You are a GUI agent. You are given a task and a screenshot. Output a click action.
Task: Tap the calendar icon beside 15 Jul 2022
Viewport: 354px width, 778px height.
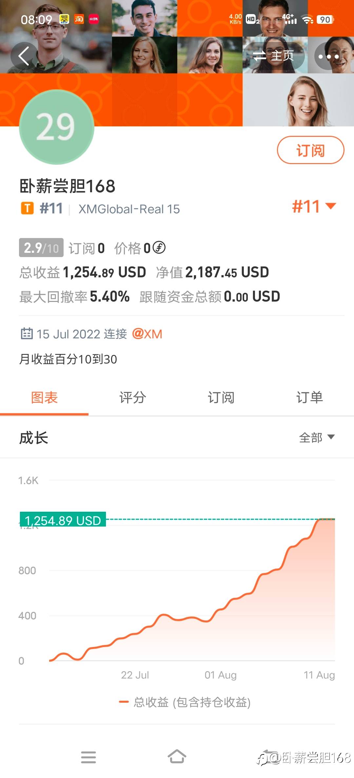click(27, 334)
